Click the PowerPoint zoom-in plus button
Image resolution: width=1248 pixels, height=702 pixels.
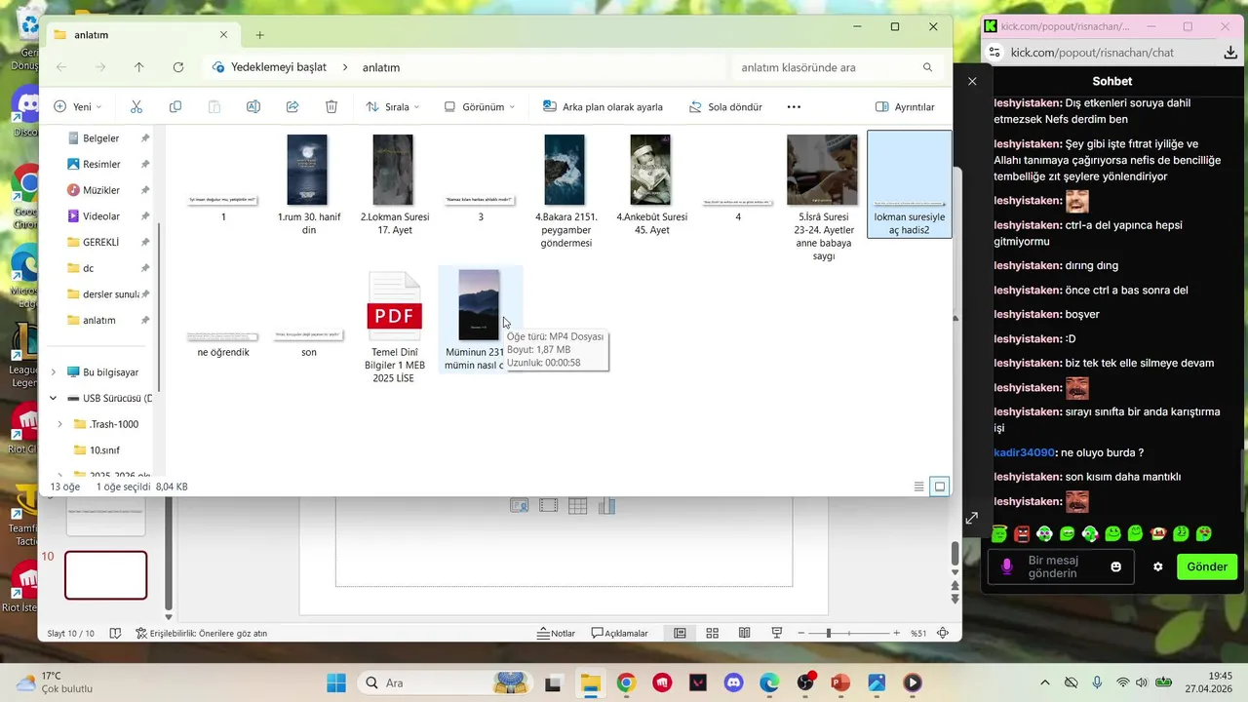897,634
